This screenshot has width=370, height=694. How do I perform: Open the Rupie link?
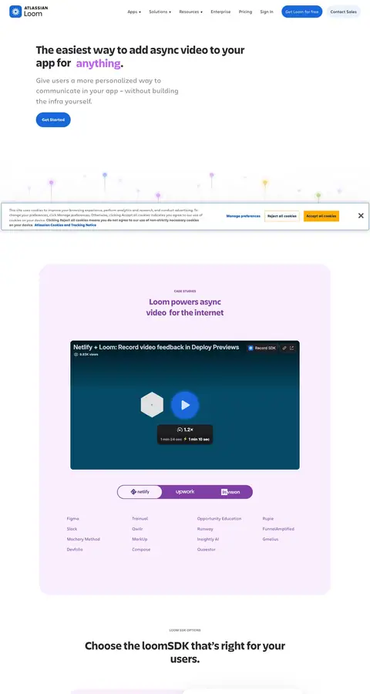[268, 519]
